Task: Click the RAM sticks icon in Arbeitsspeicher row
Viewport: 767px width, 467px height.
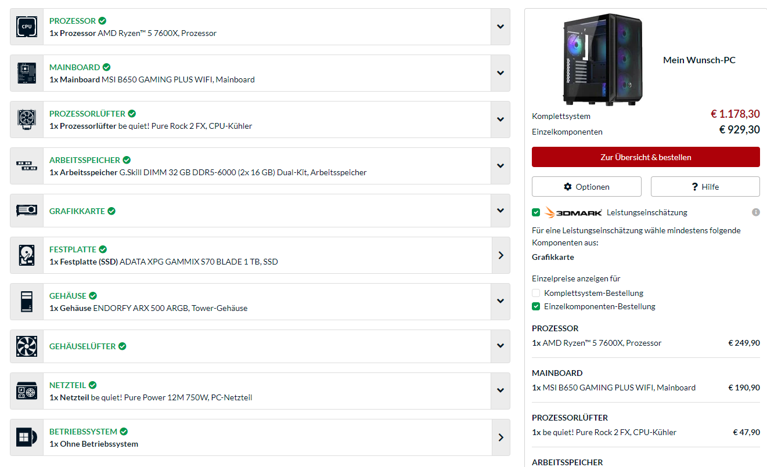Action: (x=27, y=166)
